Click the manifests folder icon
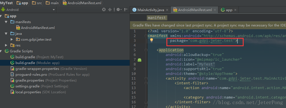Viewport: 286px width, 108px height. 12,22
